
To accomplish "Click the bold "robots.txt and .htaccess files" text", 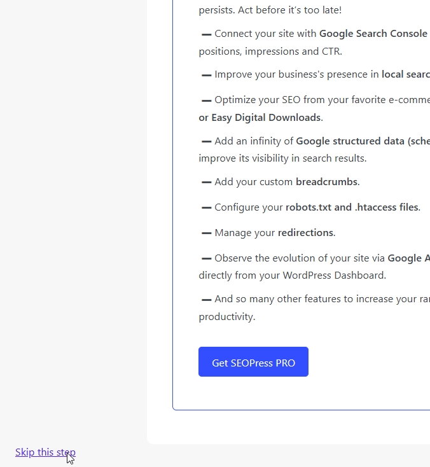I will point(352,207).
